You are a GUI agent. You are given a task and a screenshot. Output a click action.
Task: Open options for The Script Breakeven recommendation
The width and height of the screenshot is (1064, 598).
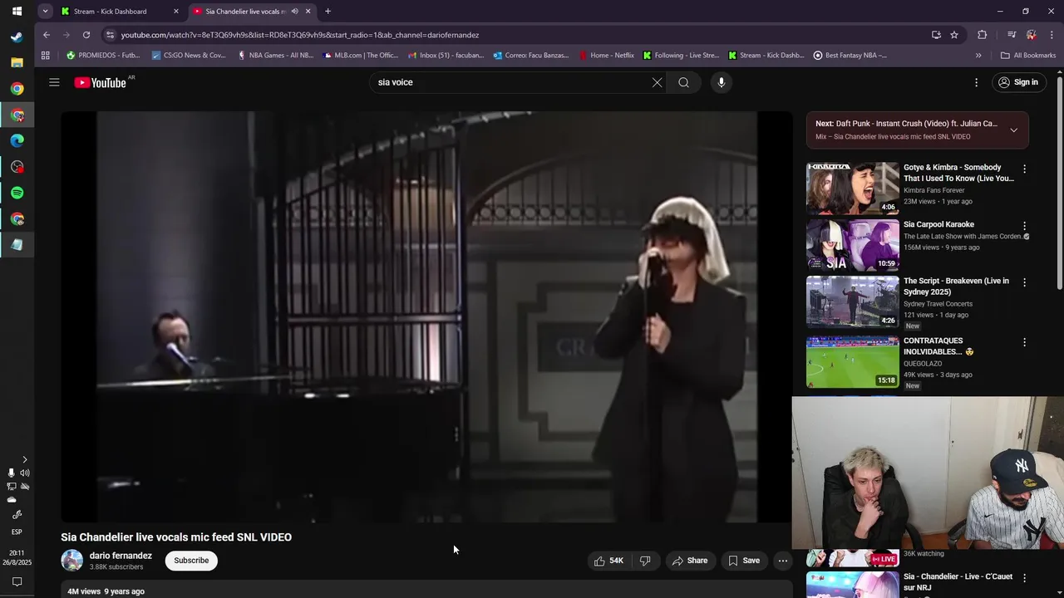[x=1024, y=282]
